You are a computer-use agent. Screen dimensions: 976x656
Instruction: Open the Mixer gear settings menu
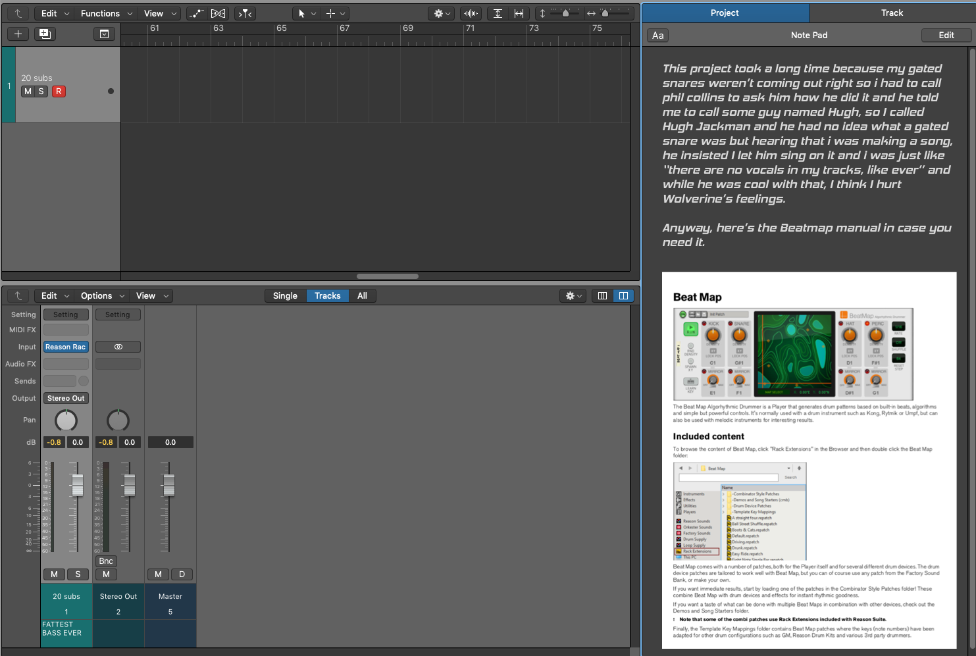pyautogui.click(x=573, y=296)
